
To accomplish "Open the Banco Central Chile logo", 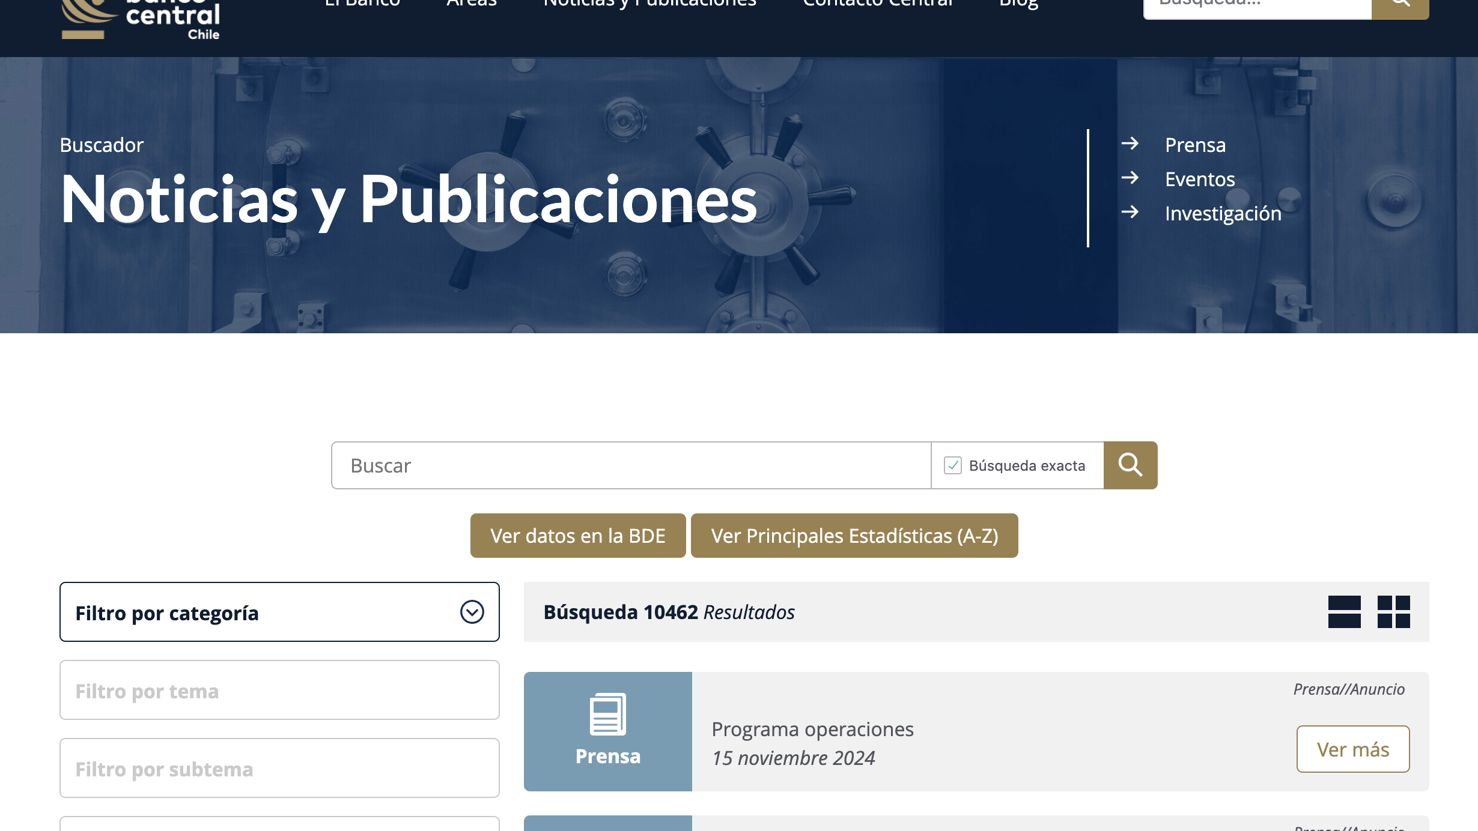I will point(141,20).
